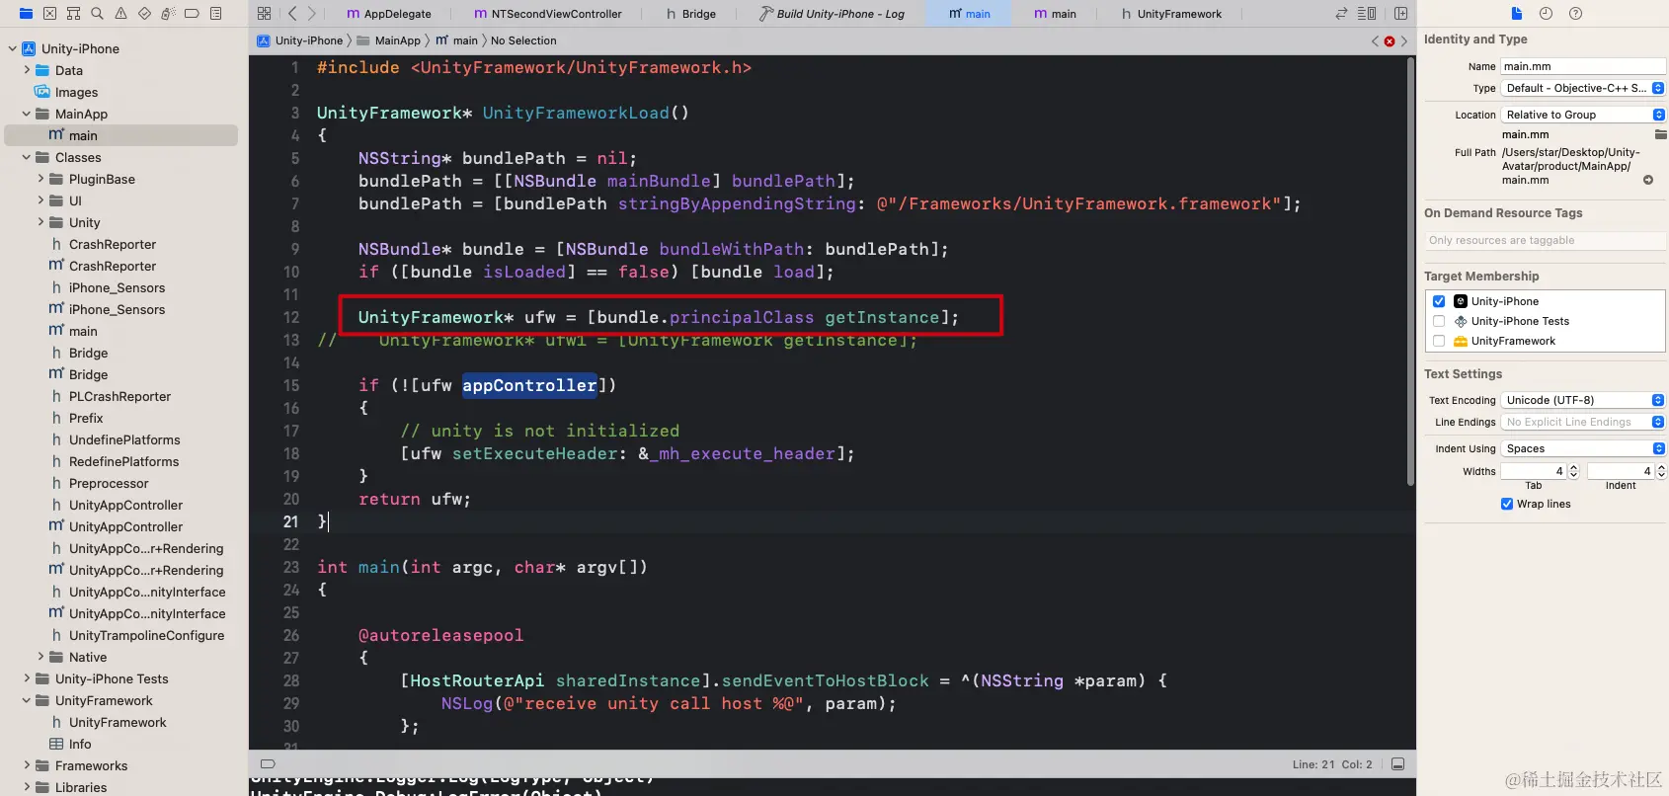Switch to the NTSecondViewController tab

(x=548, y=14)
